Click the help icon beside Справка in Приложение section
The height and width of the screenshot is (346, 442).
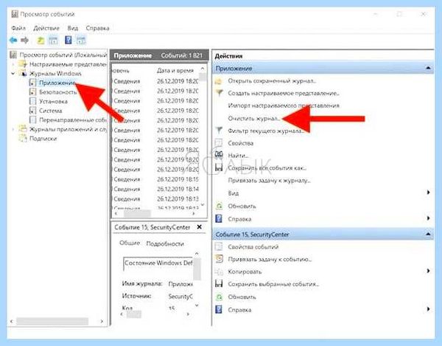click(x=219, y=218)
